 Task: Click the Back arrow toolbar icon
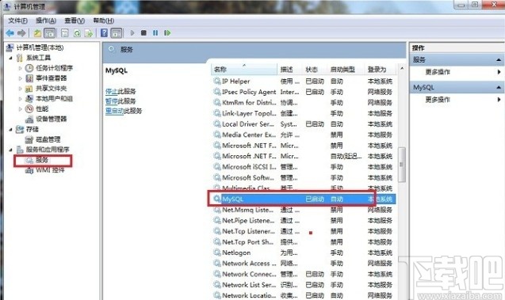point(10,32)
